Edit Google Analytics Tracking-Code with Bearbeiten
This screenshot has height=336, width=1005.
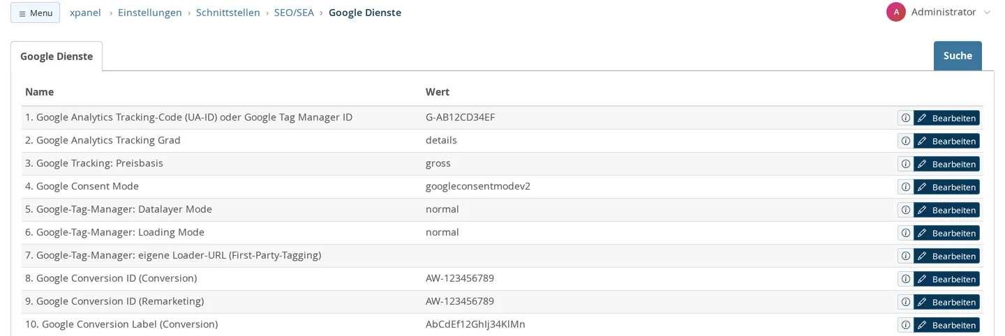click(946, 118)
